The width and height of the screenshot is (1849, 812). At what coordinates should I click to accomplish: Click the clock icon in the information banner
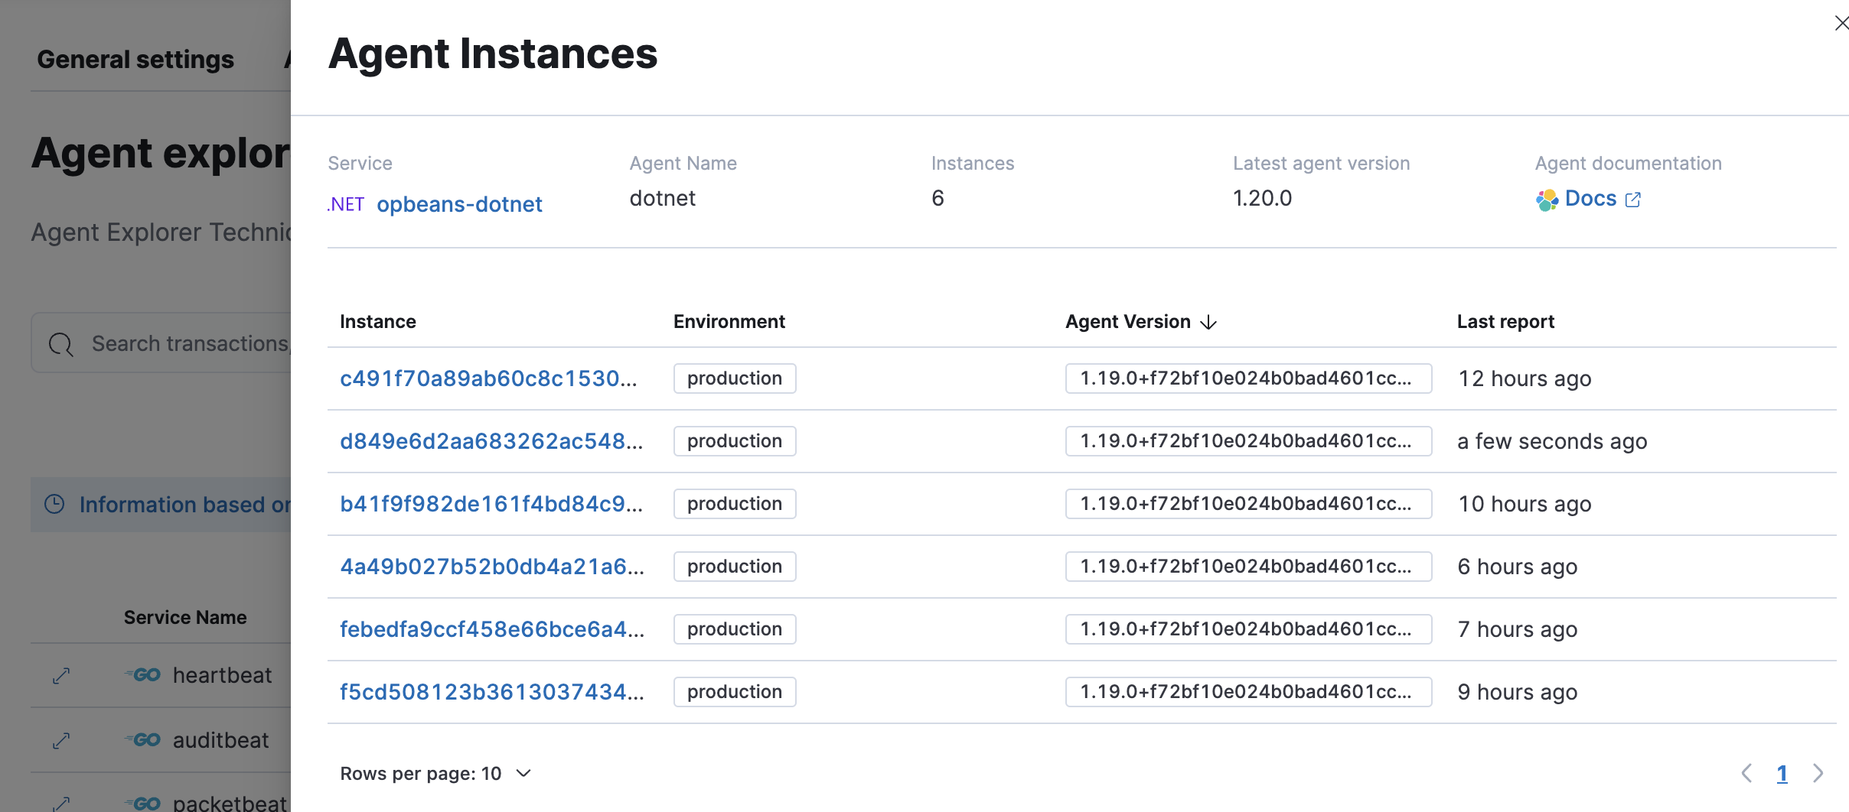coord(54,504)
